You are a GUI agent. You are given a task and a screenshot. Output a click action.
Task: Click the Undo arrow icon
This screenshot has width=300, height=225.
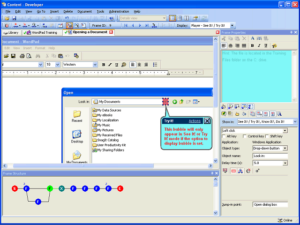click(x=67, y=18)
